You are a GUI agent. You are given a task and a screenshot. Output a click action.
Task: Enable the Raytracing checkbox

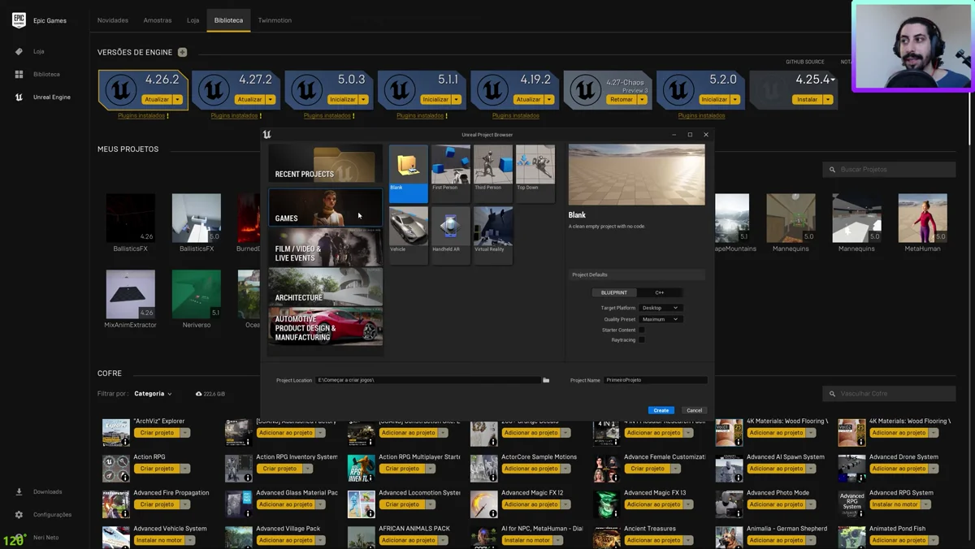641,339
